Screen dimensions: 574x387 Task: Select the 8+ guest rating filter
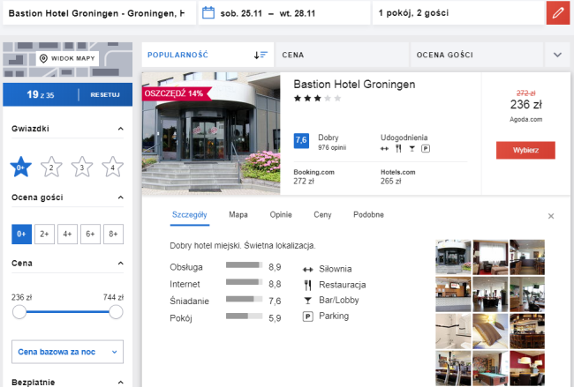(x=114, y=234)
